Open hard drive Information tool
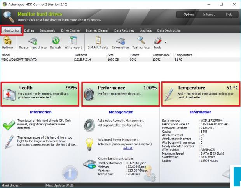241x188 pixels. [x=120, y=42]
